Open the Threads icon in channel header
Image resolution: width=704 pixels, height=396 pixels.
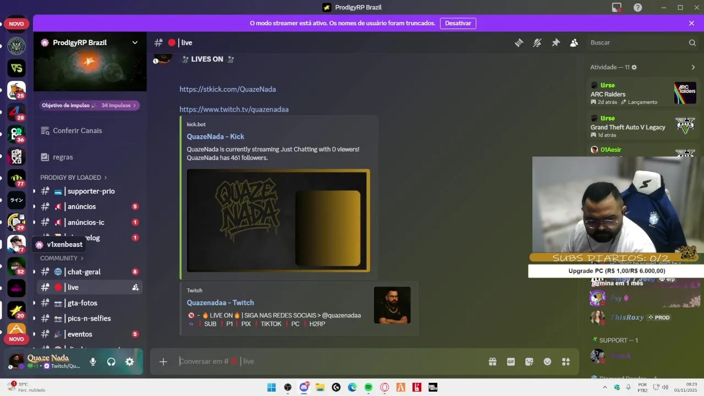click(519, 42)
